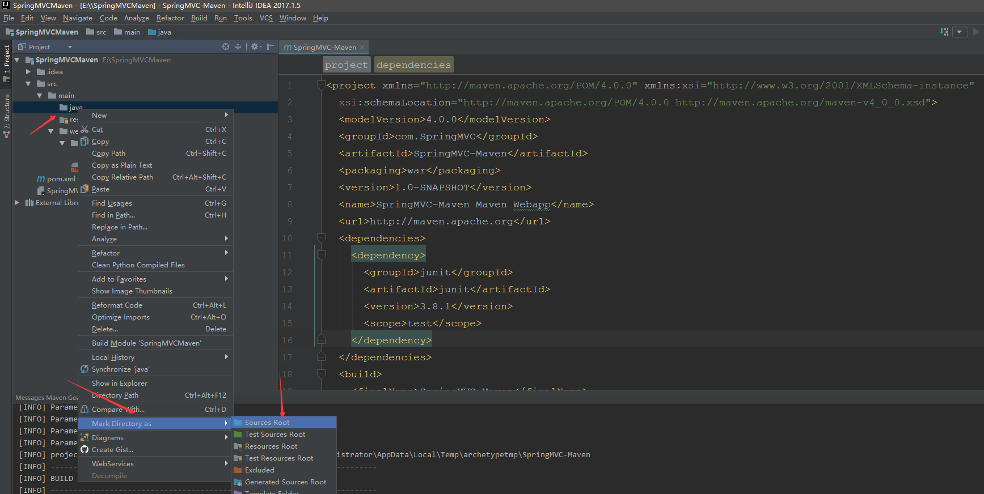
Task: Open the Refactor submenu in context menu
Action: (x=155, y=253)
